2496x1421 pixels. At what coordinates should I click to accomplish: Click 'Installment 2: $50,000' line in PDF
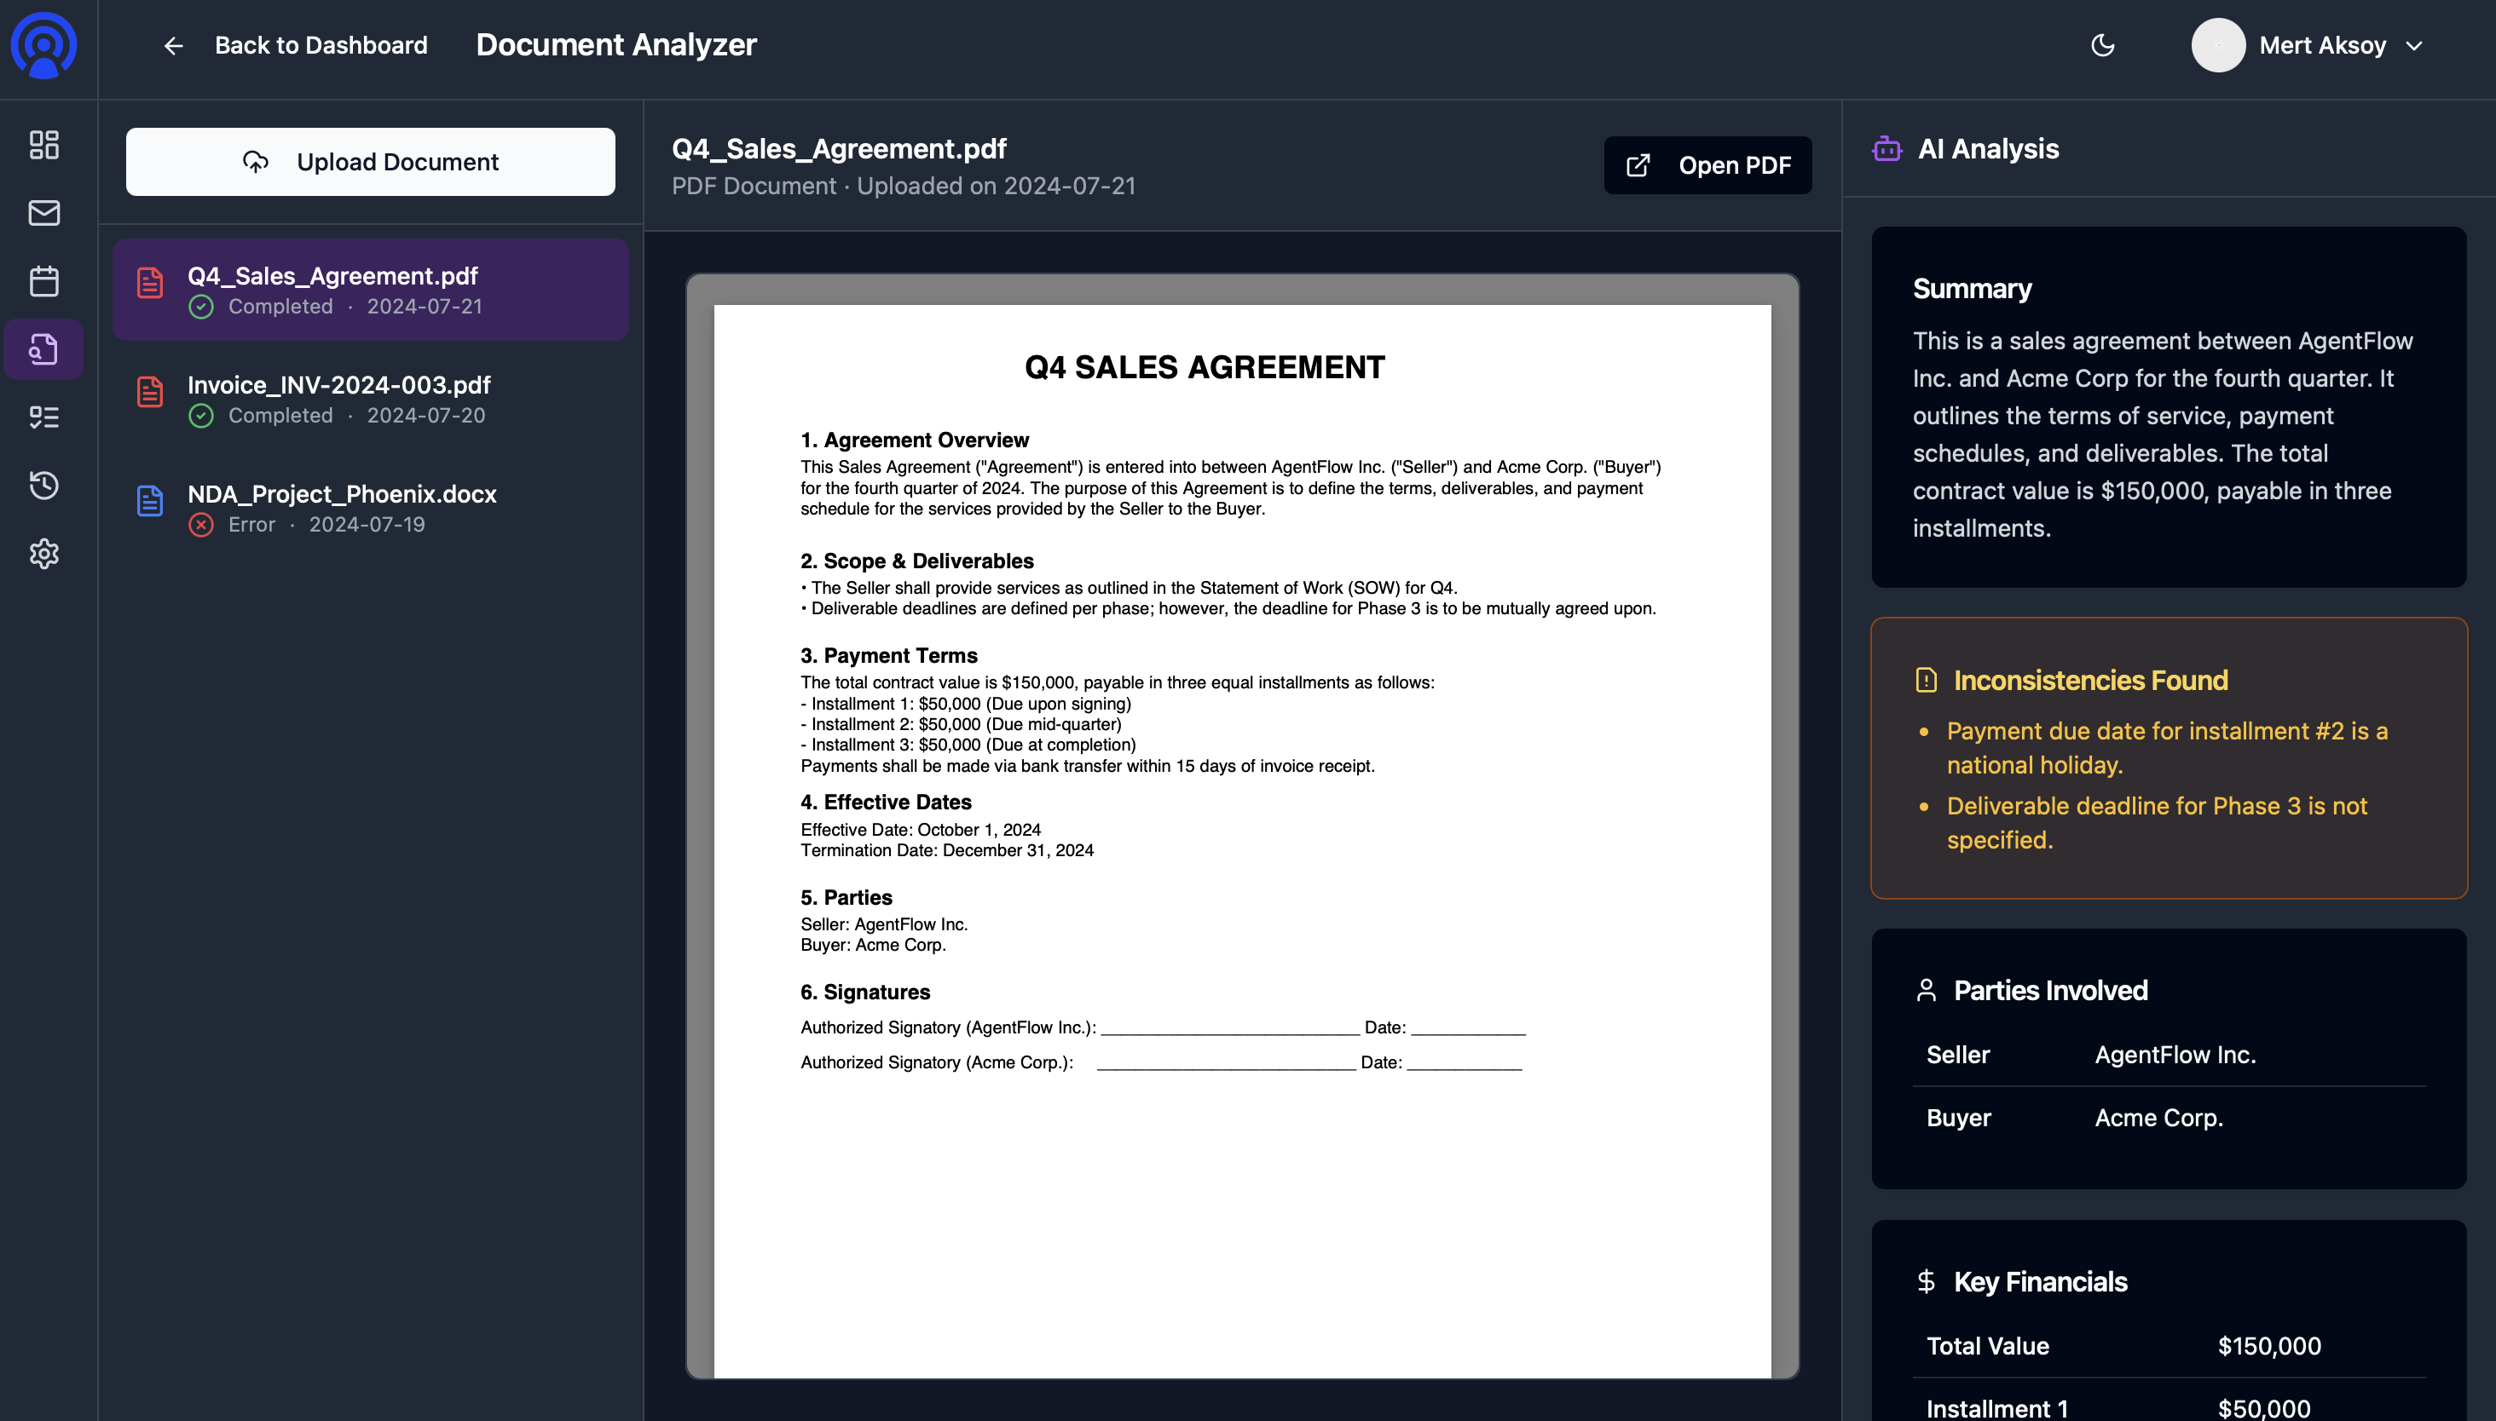click(961, 724)
